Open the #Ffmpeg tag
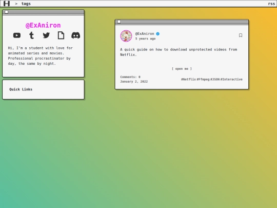The width and height of the screenshot is (277, 208). tap(203, 80)
